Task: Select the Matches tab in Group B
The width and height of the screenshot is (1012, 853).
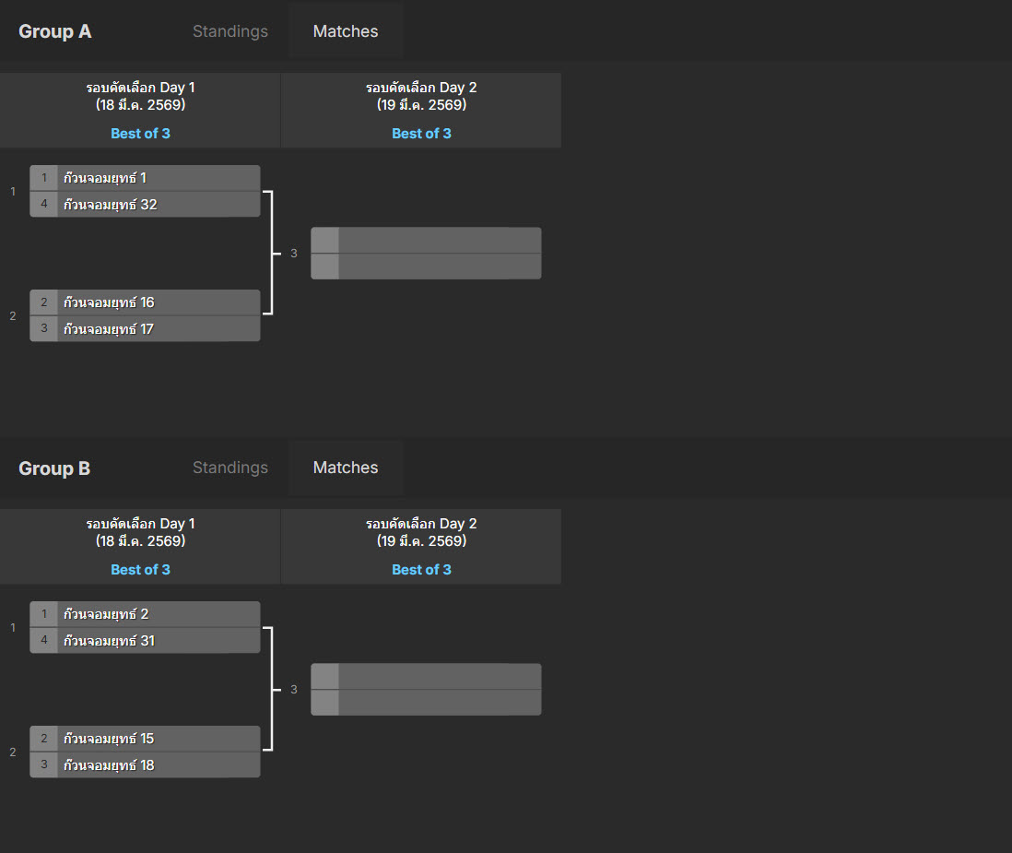Action: [x=346, y=468]
